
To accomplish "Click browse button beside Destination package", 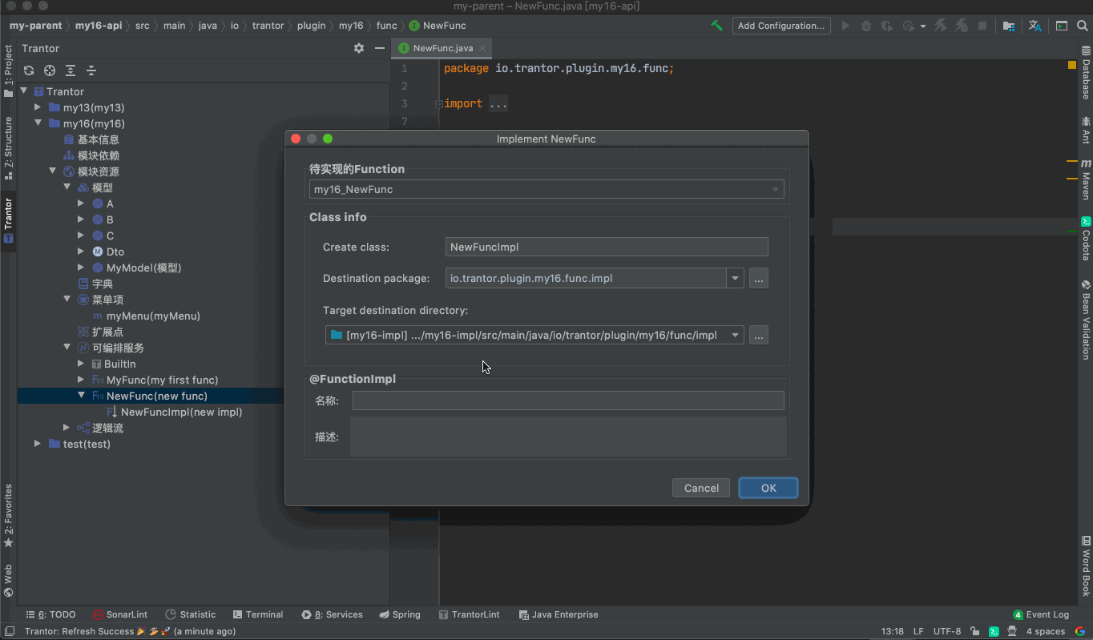I will pos(759,279).
